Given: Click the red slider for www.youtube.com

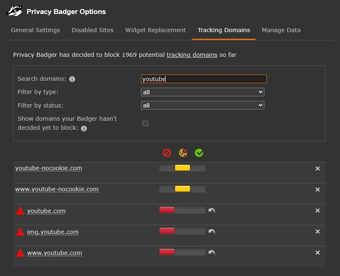Looking at the screenshot, I should pos(167,252).
